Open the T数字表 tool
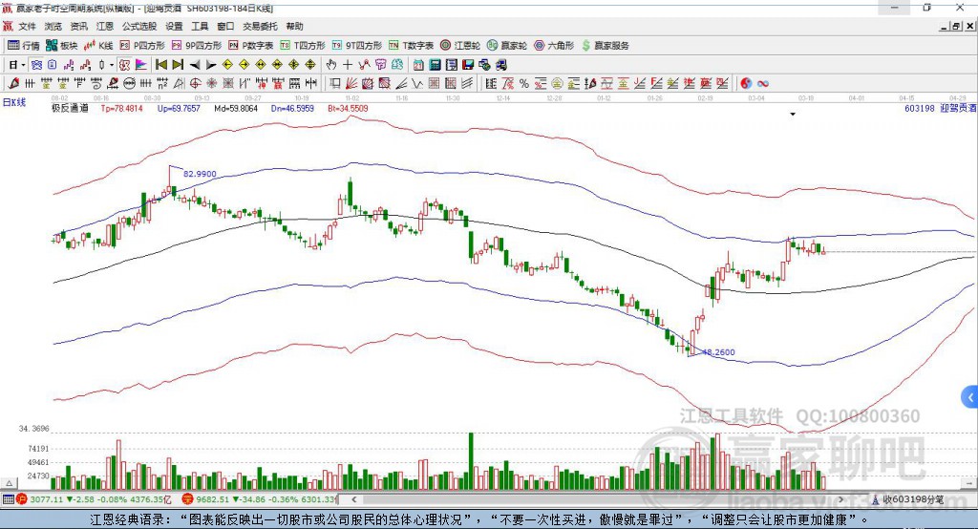 (x=411, y=46)
